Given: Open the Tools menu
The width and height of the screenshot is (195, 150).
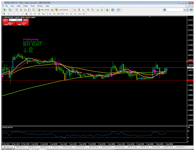Looking at the screenshot, I should (x=32, y=6).
